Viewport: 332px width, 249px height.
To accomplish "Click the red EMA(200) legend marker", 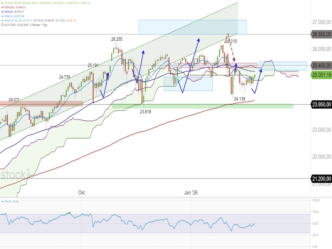I will coord(2,7).
